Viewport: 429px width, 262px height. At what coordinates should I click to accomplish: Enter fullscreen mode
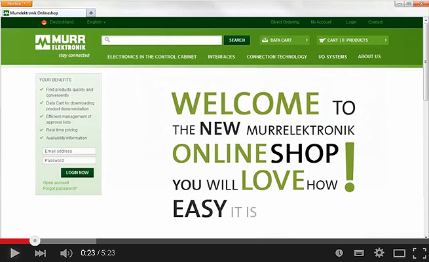419,253
